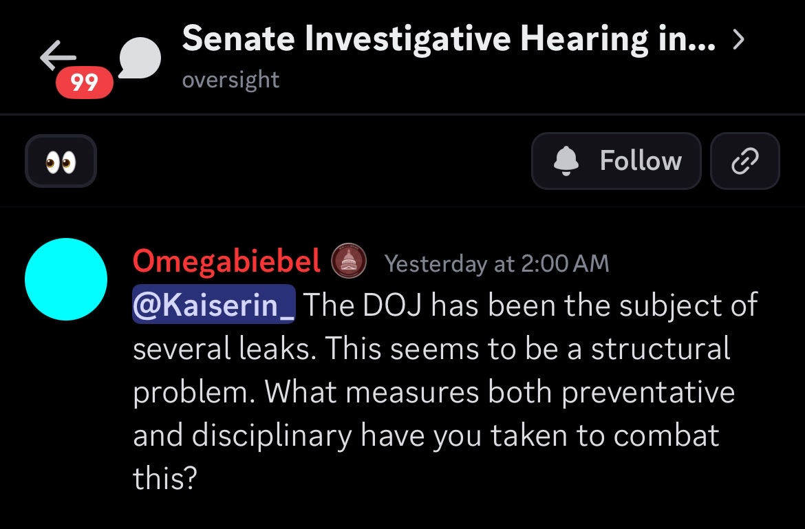The image size is (805, 529).
Task: Expand thread details with the header chevron
Action: (738, 41)
